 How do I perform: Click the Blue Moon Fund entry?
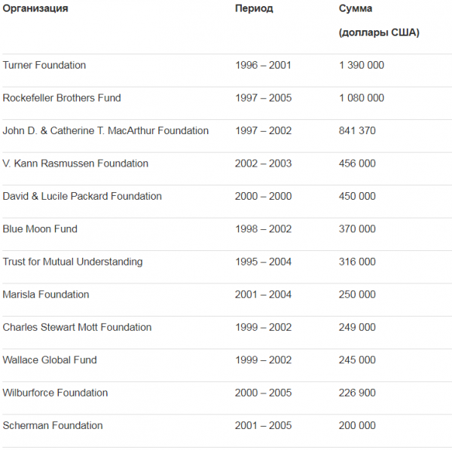(x=40, y=229)
